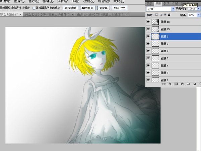
Task: Open the 濾鏡(T) menu
Action: coord(48,1)
